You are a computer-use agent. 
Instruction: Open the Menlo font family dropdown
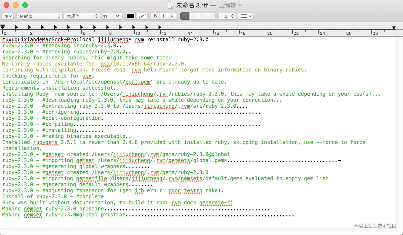pos(40,16)
